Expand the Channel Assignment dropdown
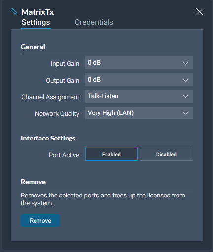 [x=139, y=96]
